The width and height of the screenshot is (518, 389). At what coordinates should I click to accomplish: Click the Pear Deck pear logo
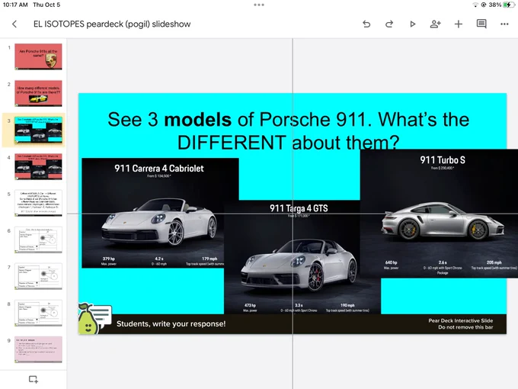(88, 319)
